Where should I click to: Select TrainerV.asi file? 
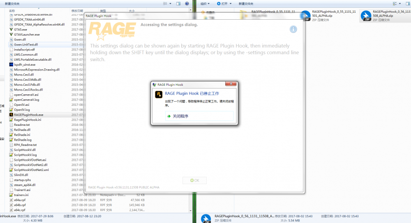(22, 190)
